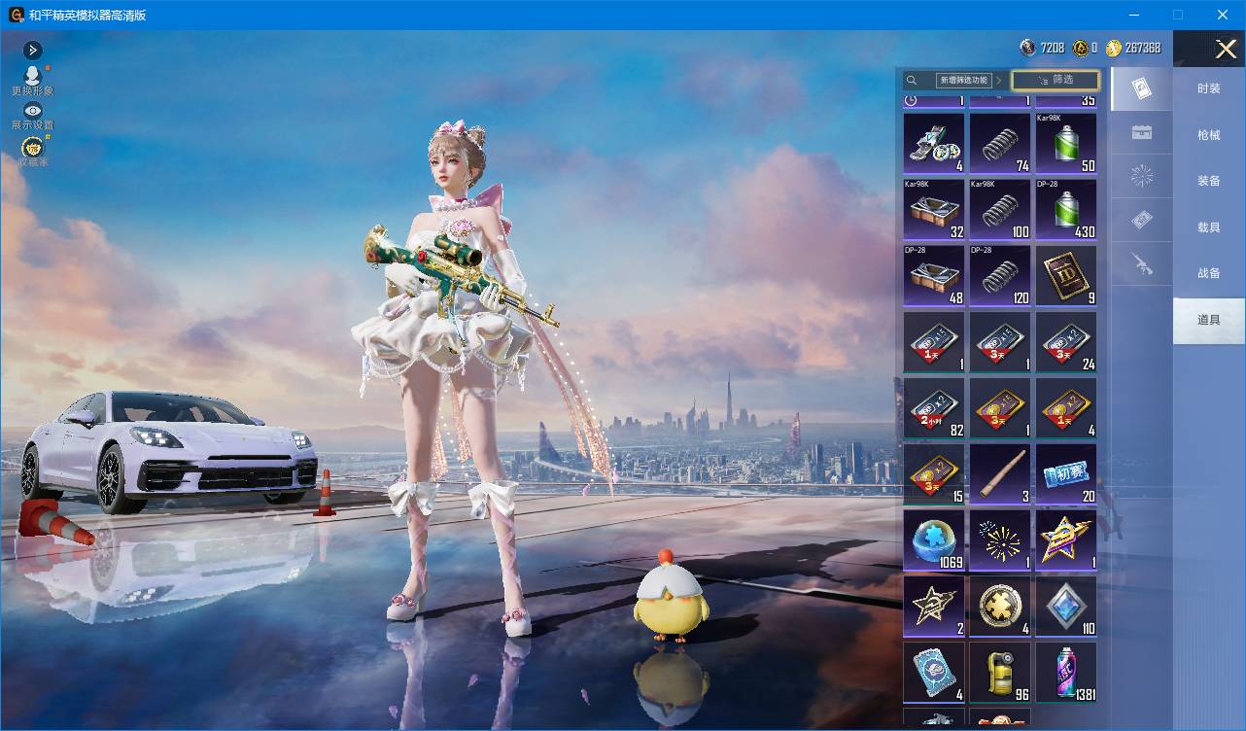Click the search magnifier in inventory
Screen dimensions: 1246x731
point(912,81)
